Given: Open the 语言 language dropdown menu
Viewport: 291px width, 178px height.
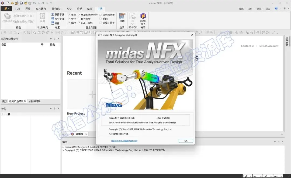Looking at the screenshot, I should click(269, 9).
